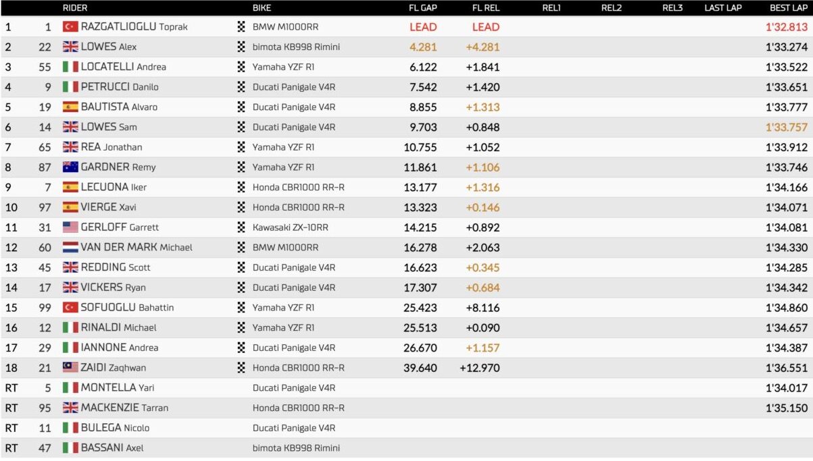Click the FL REL column header
This screenshot has width=813, height=461.
(486, 8)
